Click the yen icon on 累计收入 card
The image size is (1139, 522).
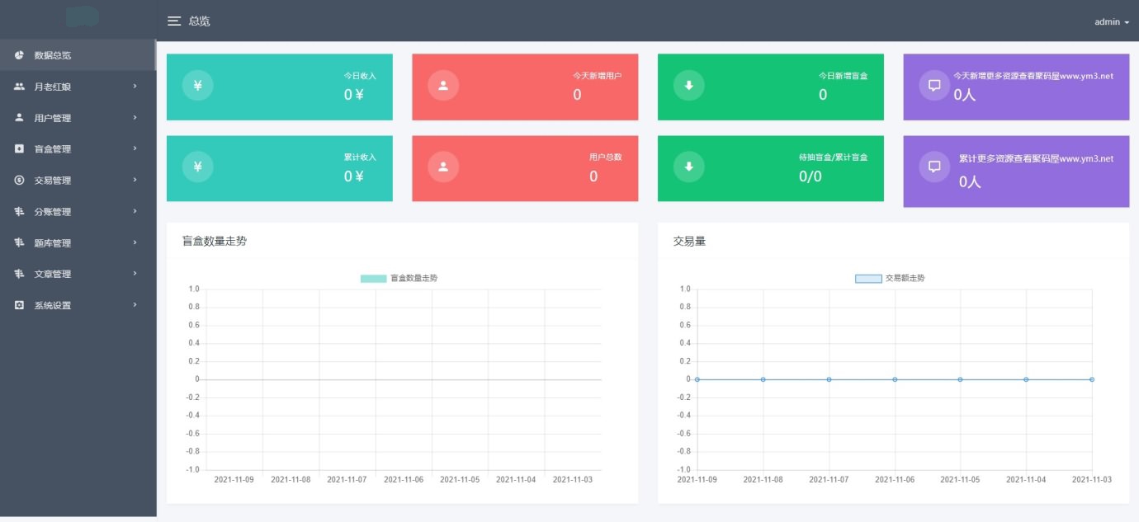[197, 167]
